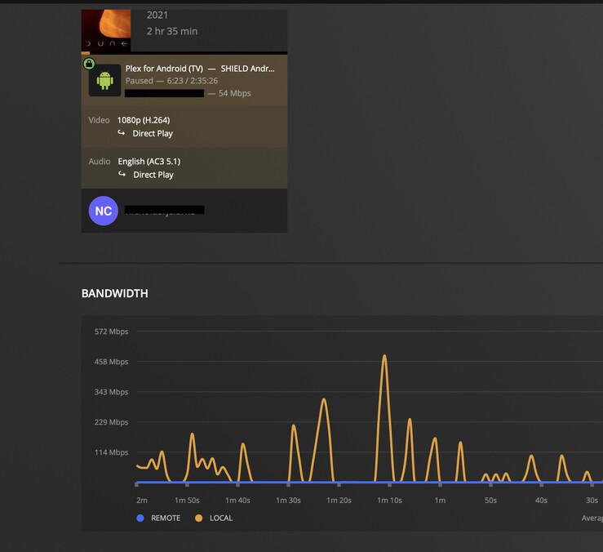Click the 1m 30s time axis label

(x=288, y=501)
